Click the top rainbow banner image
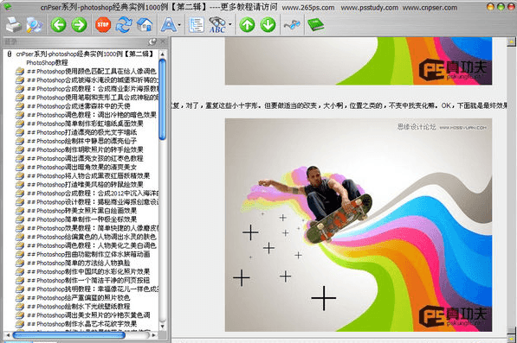 (x=359, y=61)
